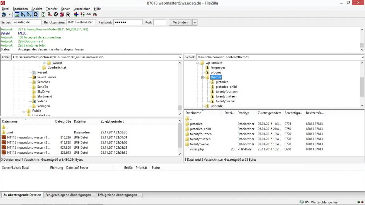Click the Passwort input field
The width and height of the screenshot is (365, 205).
[128, 22]
